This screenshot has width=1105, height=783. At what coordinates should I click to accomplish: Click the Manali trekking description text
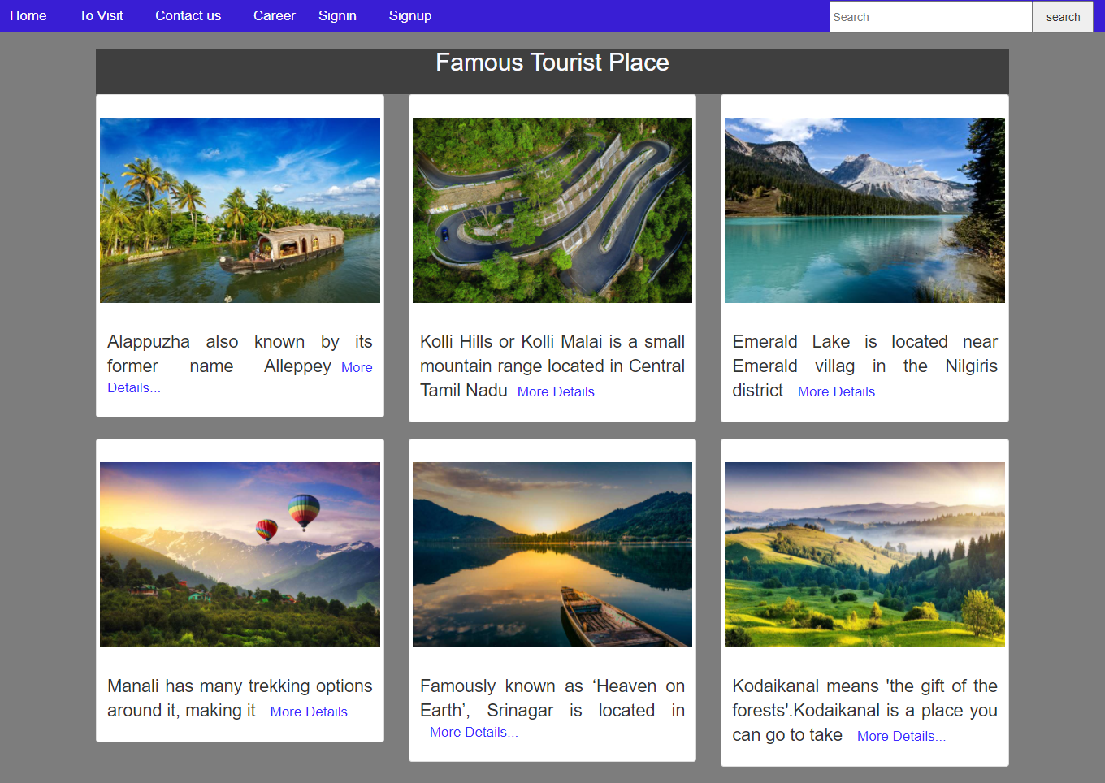pyautogui.click(x=240, y=698)
